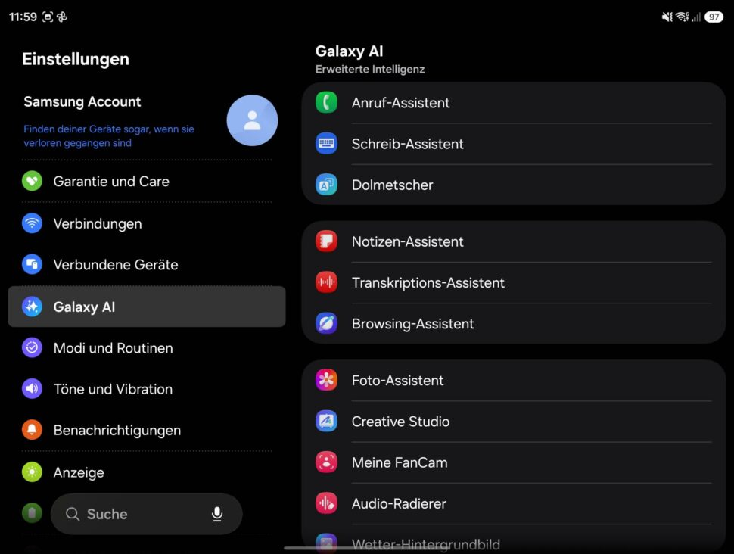Tap the battery indicator in status bar

pyautogui.click(x=714, y=17)
